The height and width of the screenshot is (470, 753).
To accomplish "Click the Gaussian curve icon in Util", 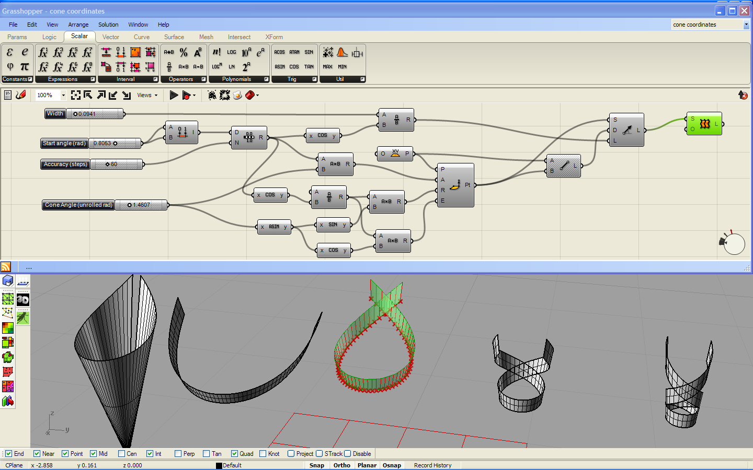I will pyautogui.click(x=341, y=52).
